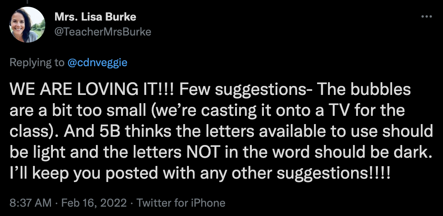
Task: Click the 8:37 AM timestamp
Action: point(31,203)
